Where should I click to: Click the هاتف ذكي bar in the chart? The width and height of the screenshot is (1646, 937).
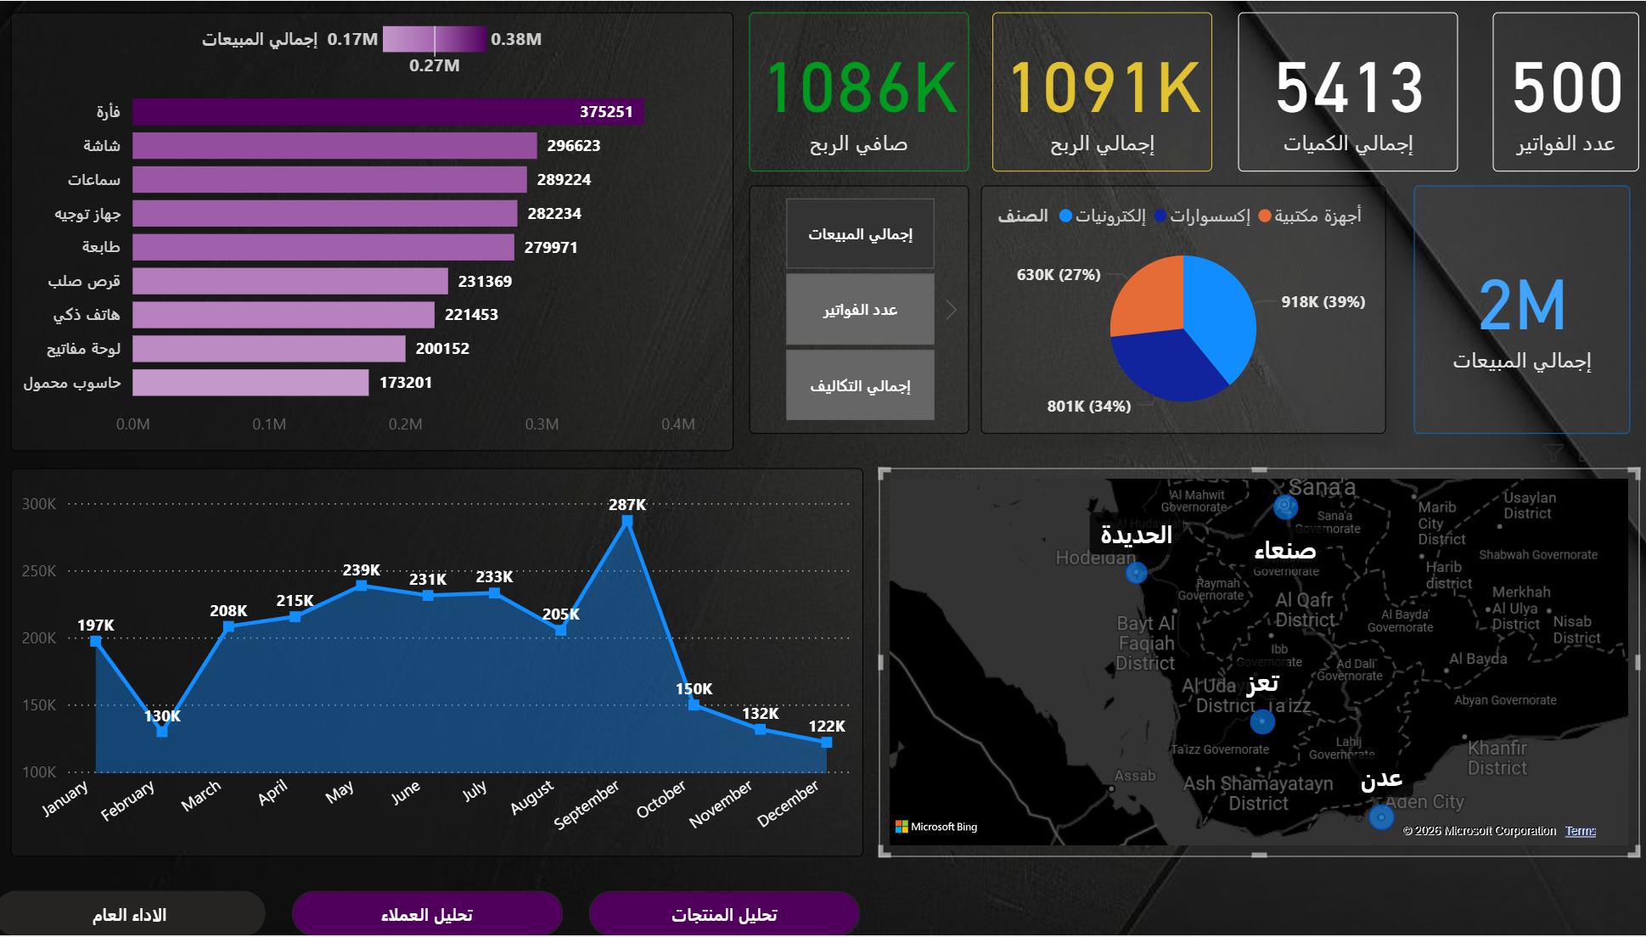pos(284,314)
